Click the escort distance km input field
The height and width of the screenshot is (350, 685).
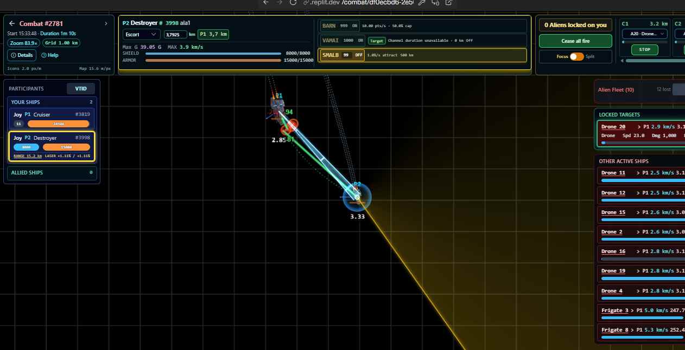[175, 35]
